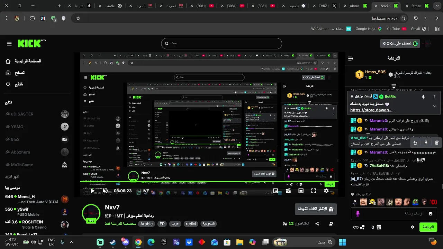Screen dimensions: 443x249
Task: Select the Arabic tag
Action: 146,224
